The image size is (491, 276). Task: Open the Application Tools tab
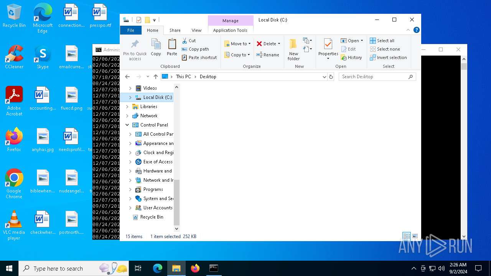230,30
